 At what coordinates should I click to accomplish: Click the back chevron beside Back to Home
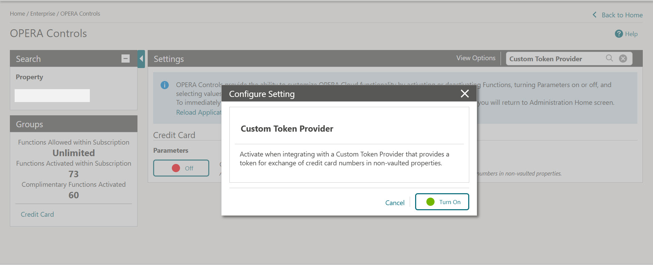pyautogui.click(x=594, y=15)
